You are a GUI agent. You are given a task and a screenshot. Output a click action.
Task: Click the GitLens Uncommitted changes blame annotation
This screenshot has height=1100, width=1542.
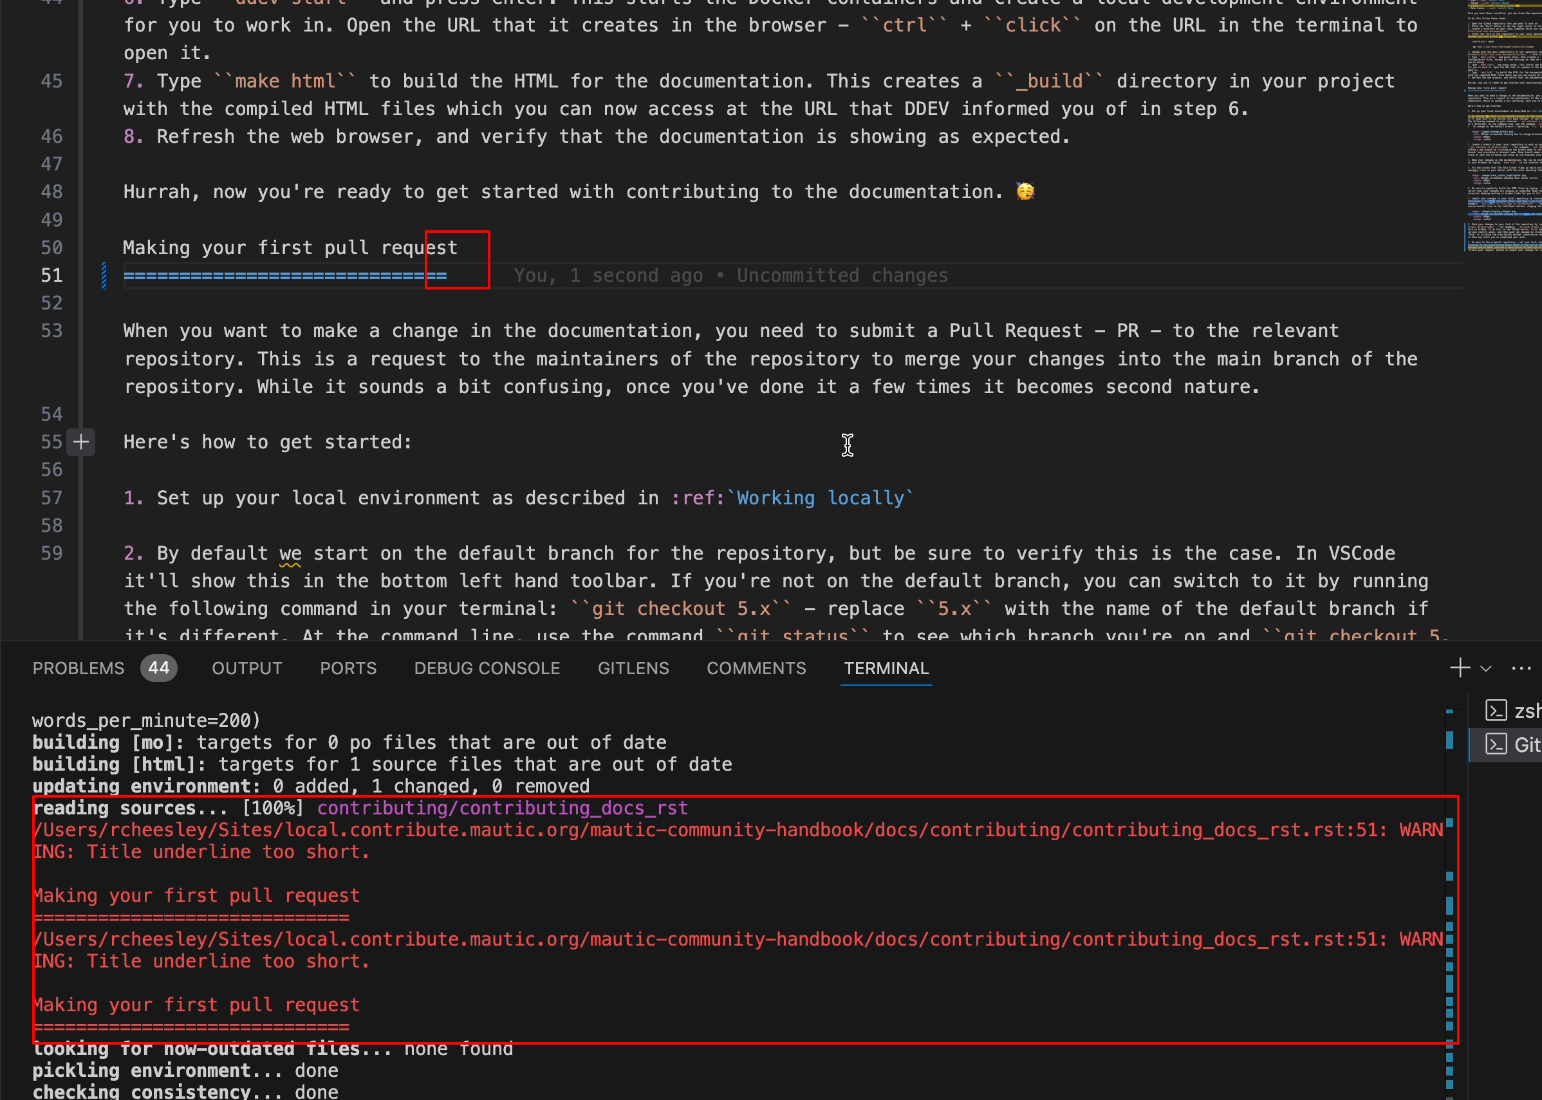click(730, 276)
